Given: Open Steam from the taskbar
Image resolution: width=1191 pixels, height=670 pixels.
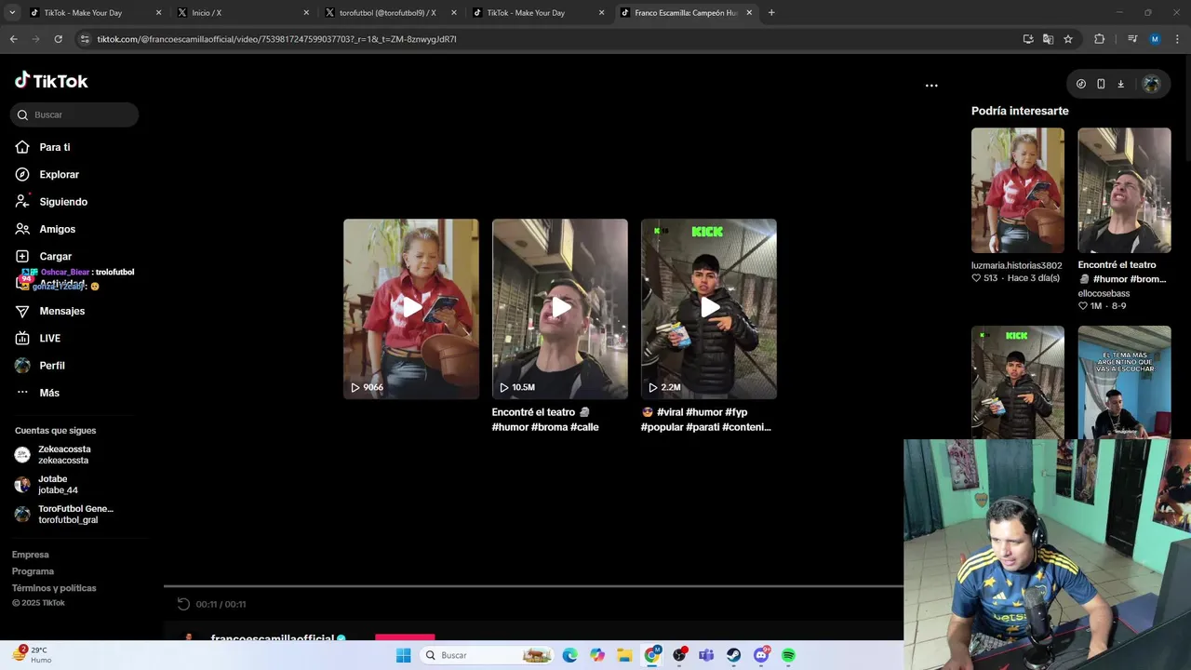Looking at the screenshot, I should [734, 655].
